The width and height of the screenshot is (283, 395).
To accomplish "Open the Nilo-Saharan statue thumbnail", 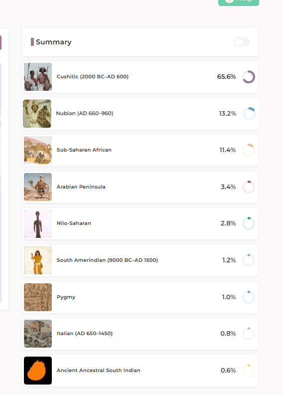I will [38, 224].
